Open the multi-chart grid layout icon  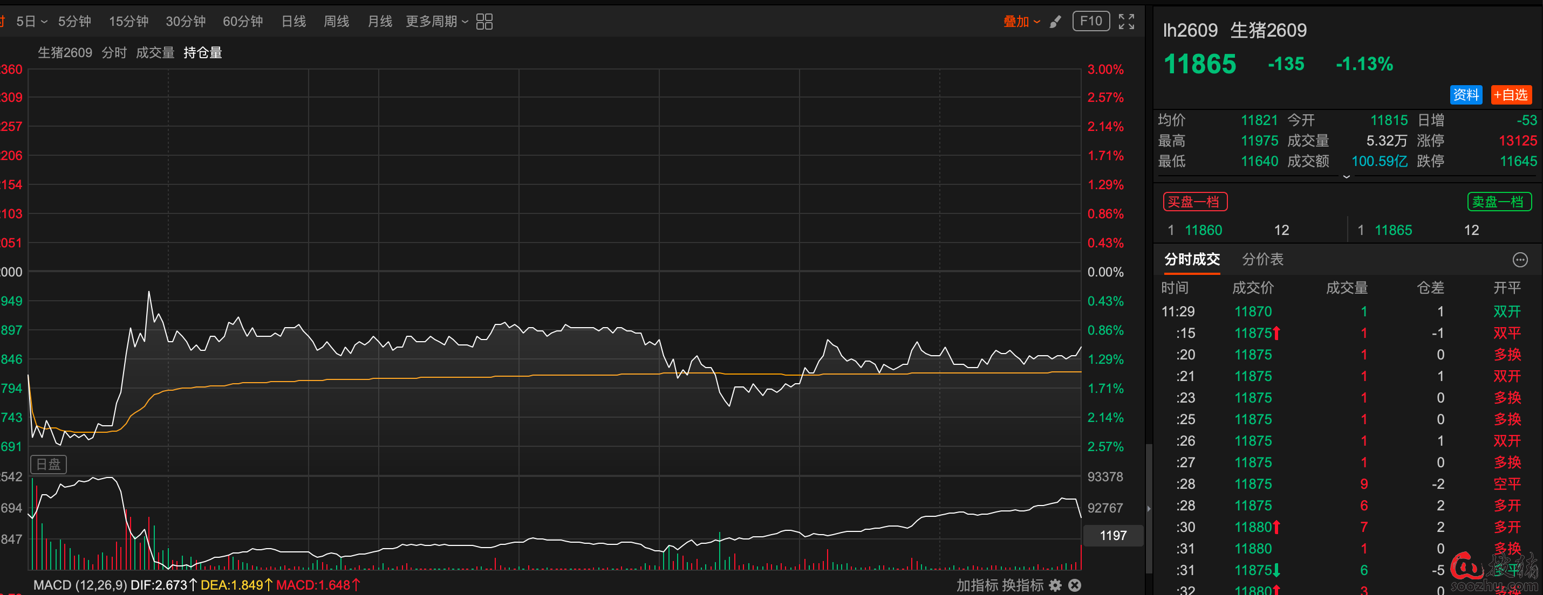tap(484, 22)
